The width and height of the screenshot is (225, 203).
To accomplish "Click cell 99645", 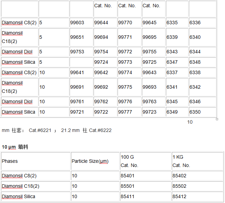I will coord(154,23).
